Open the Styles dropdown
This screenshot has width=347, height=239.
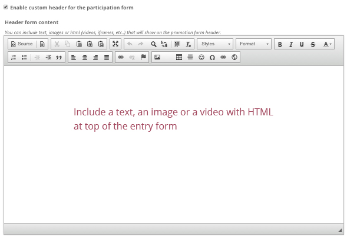coord(215,44)
